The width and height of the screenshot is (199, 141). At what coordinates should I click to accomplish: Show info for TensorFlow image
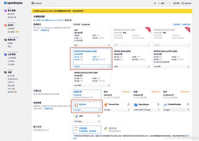point(129,104)
